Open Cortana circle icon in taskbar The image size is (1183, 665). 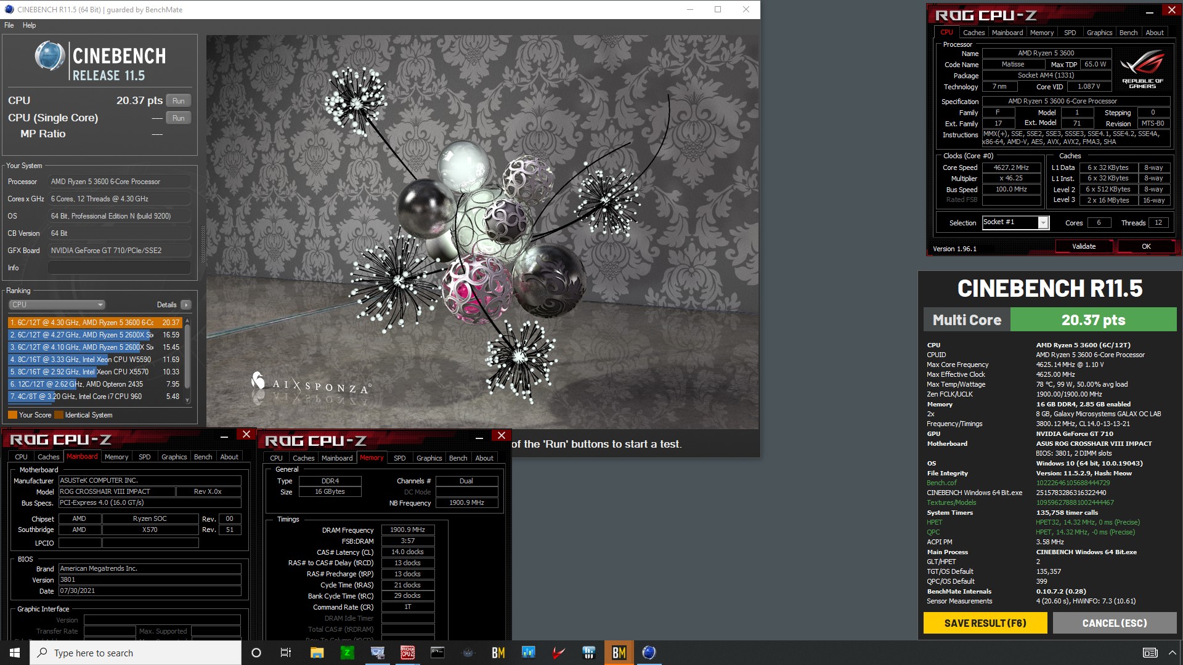[x=256, y=653]
